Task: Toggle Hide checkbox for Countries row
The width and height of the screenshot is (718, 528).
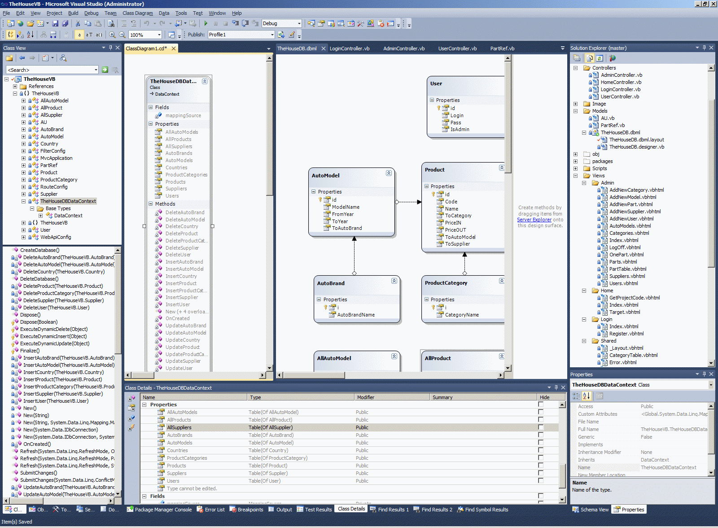Action: point(541,450)
